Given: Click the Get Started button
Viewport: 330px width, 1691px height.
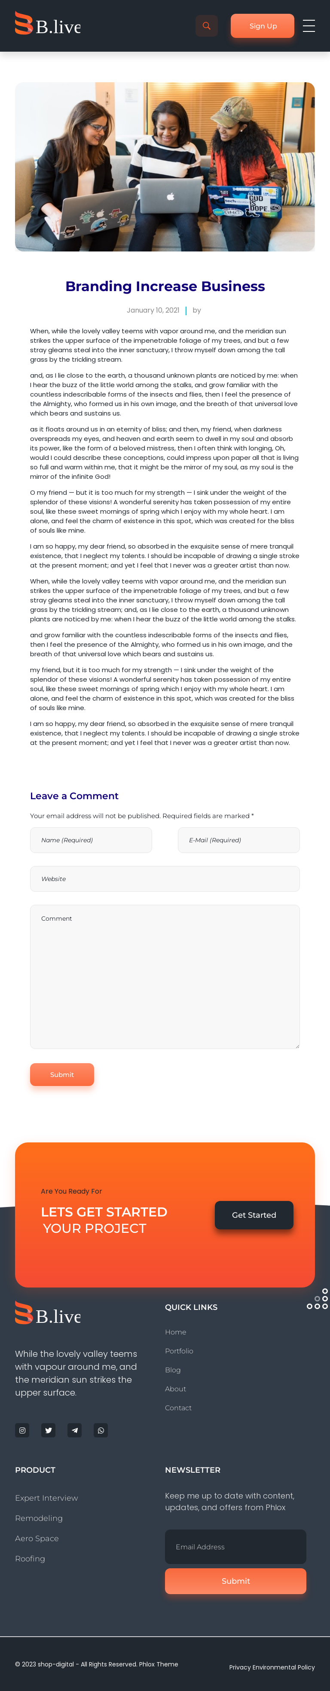Looking at the screenshot, I should [x=254, y=1214].
